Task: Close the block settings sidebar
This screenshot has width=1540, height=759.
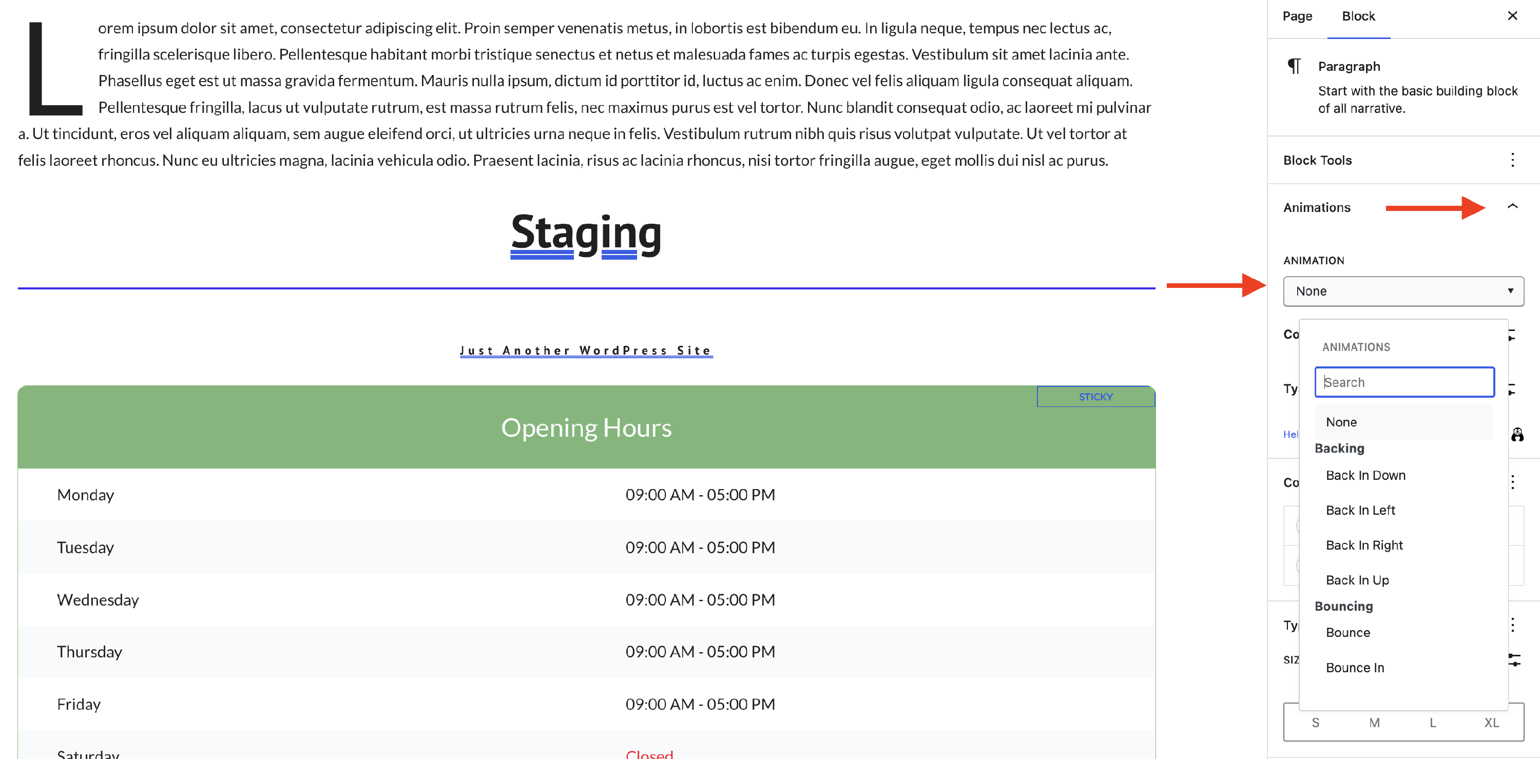Action: 1512,16
